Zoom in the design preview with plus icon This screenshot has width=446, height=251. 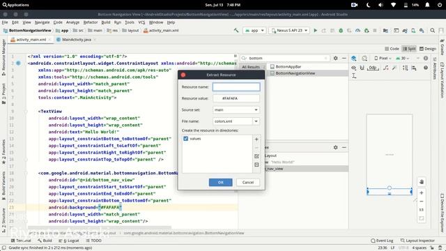pyautogui.click(x=422, y=193)
